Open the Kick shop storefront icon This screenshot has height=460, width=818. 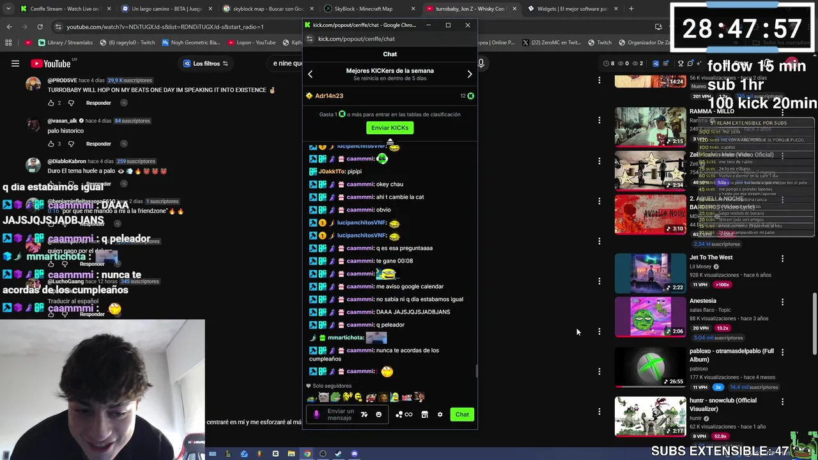pos(424,415)
